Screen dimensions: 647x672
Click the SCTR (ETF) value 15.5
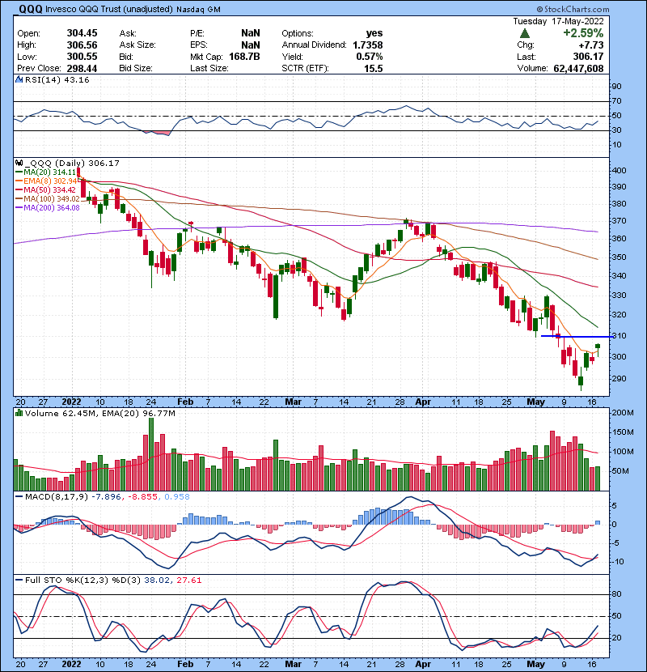(374, 69)
